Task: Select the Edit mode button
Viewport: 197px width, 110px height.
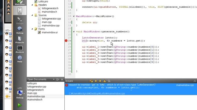Action: pyautogui.click(x=20, y=11)
